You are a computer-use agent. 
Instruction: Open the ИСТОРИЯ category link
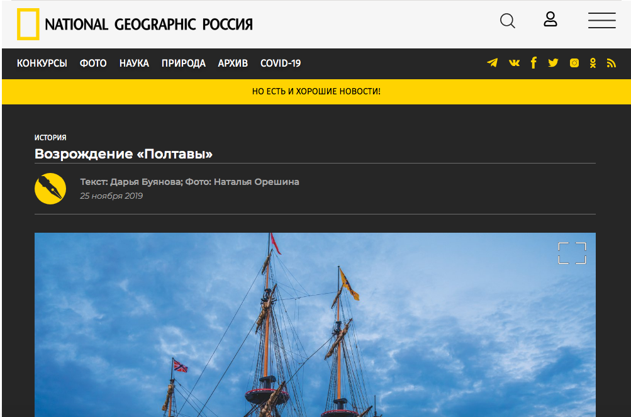click(50, 137)
